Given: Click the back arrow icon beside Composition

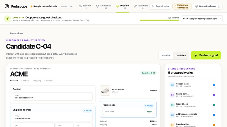Looking at the screenshot, I should coord(7,33).
